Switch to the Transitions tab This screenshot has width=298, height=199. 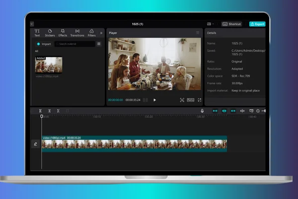click(77, 33)
